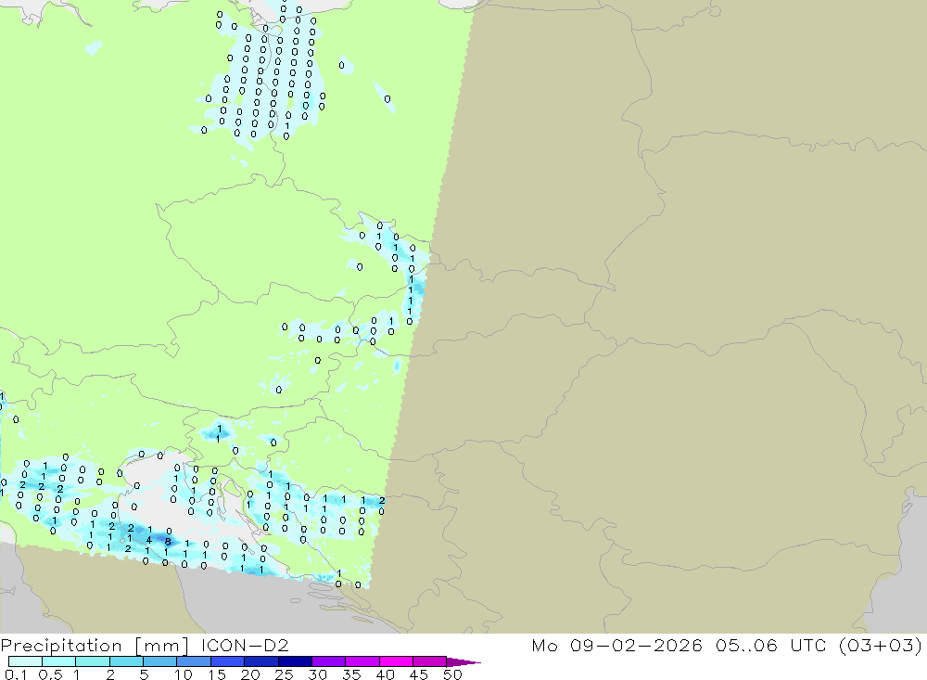This screenshot has height=680, width=927.
Task: Click the date 'Mo 09-02-2026' text
Action: (617, 645)
